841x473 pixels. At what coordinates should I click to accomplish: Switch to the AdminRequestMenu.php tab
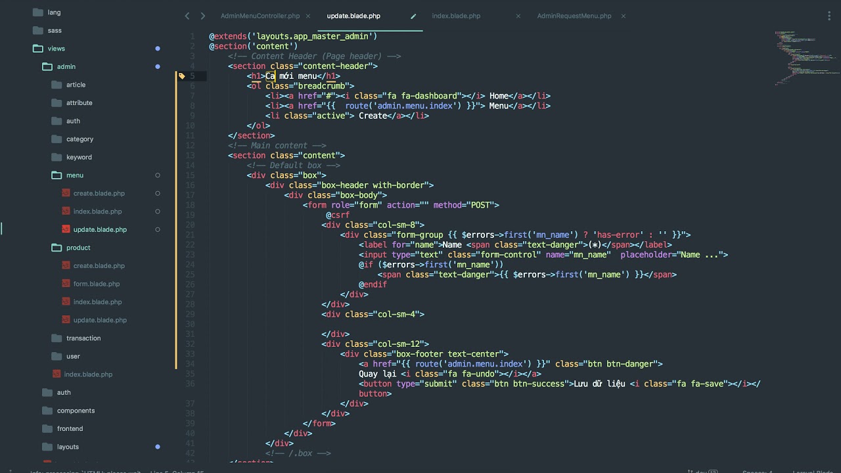pos(574,16)
